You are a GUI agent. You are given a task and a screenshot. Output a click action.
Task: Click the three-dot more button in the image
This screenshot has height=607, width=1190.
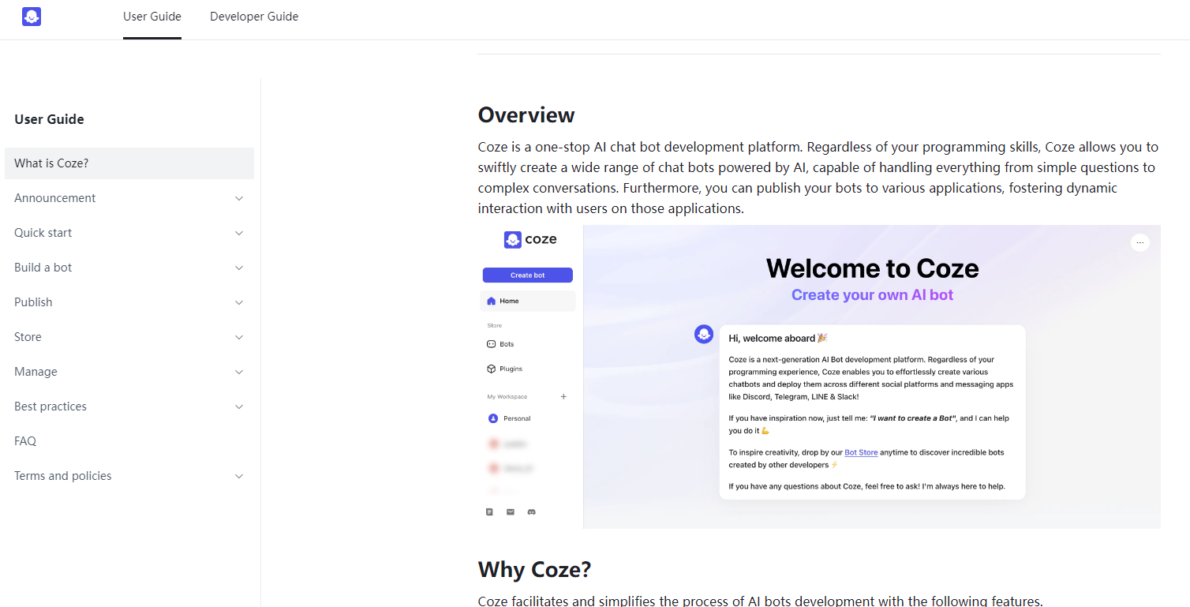tap(1140, 242)
